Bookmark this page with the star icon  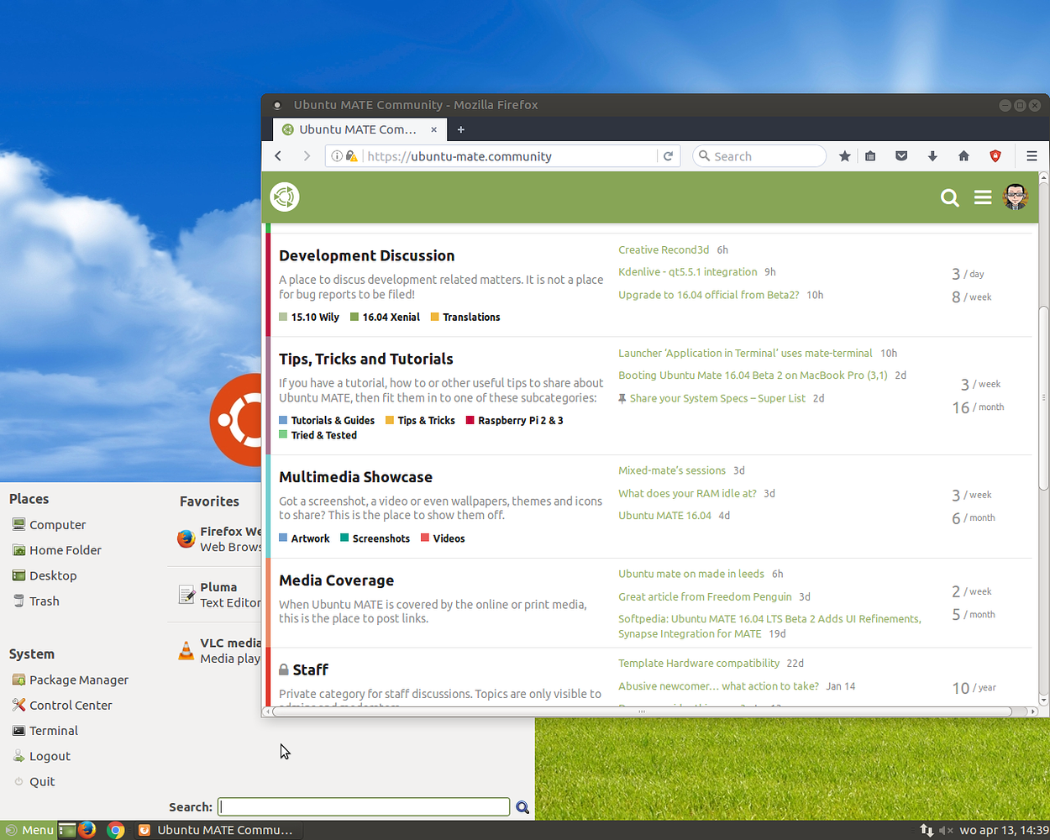[x=845, y=156]
